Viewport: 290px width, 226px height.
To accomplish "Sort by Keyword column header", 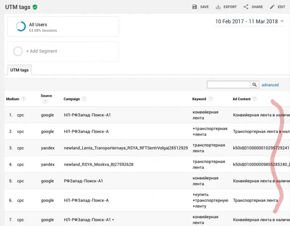I will point(199,99).
